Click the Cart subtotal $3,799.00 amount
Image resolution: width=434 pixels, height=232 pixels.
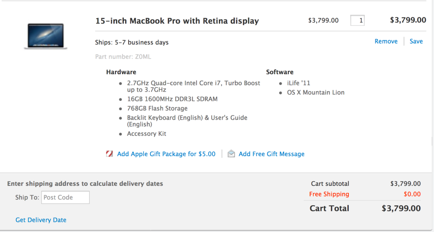coord(406,184)
